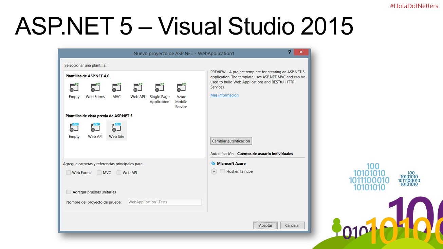Select the Azure Mobile Service template icon
443x249 pixels.
pos(181,88)
